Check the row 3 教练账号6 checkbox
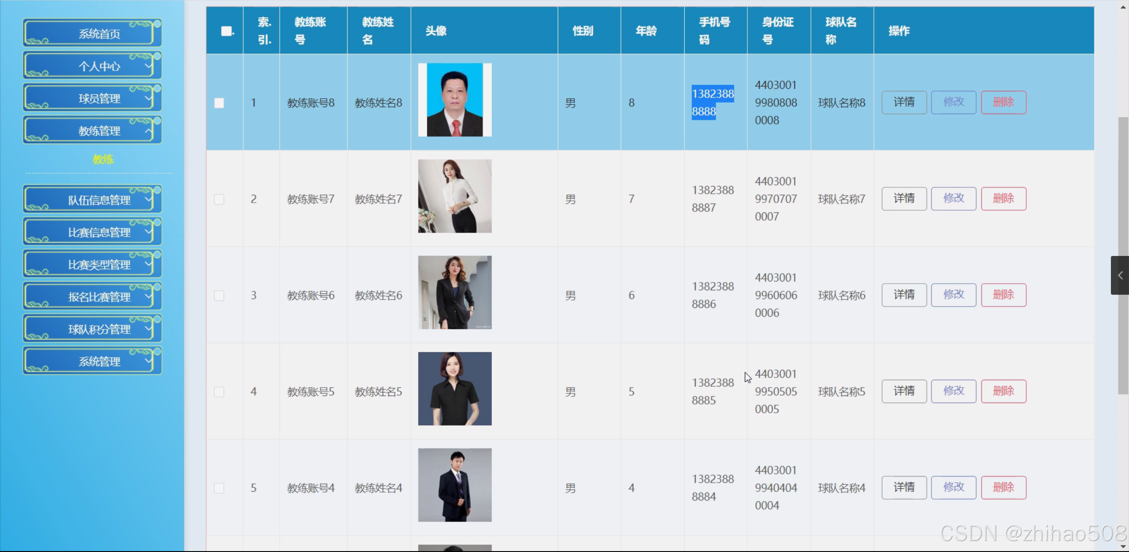The image size is (1129, 552). (219, 295)
